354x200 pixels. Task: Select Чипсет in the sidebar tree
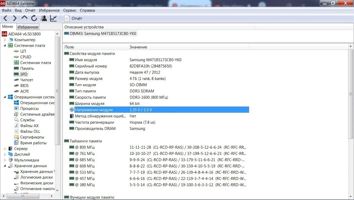tap(27, 80)
